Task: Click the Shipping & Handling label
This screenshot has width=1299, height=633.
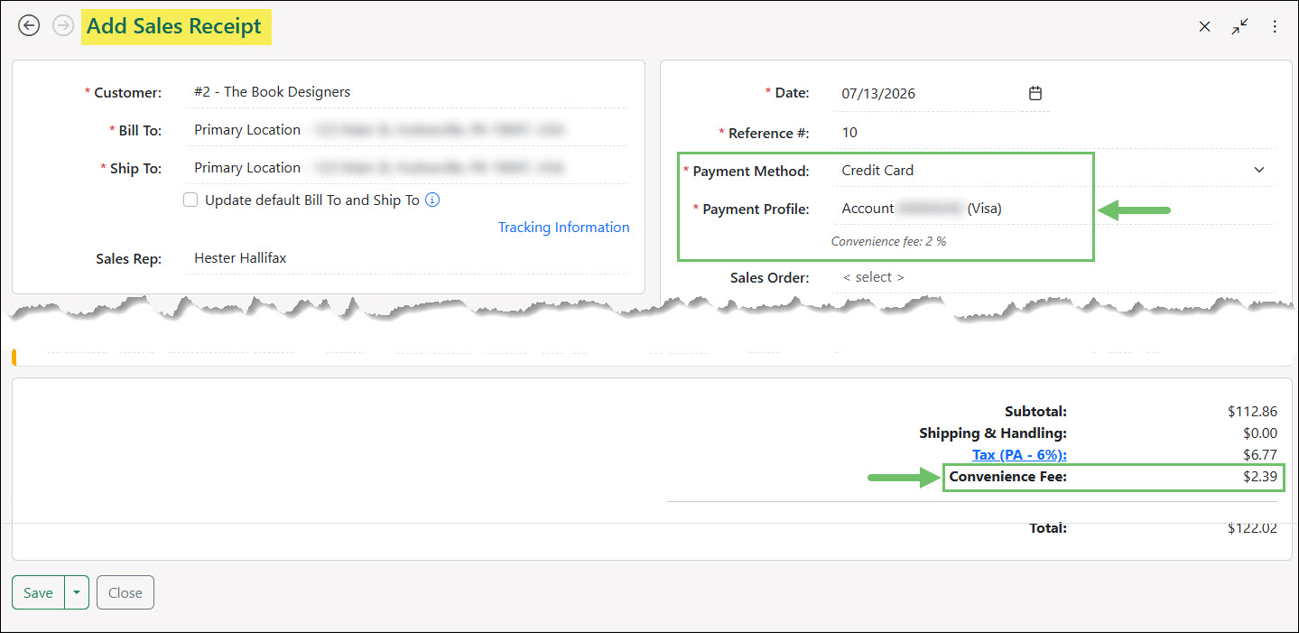Action: 993,433
